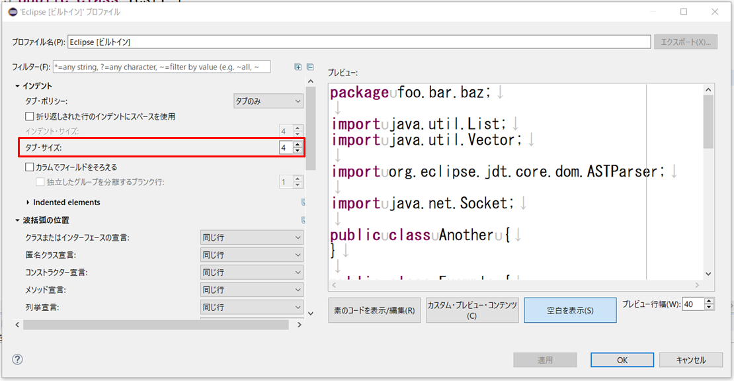Image resolution: width=734 pixels, height=381 pixels.
Task: Click the help question mark icon
Action: point(18,359)
